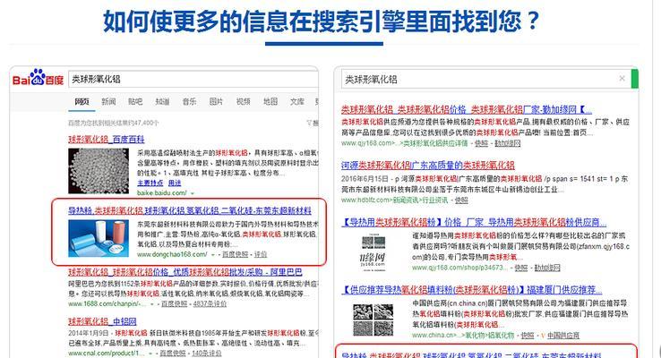Open 百度快照 for the 1688 result
The width and height of the screenshot is (661, 358).
pos(174,303)
